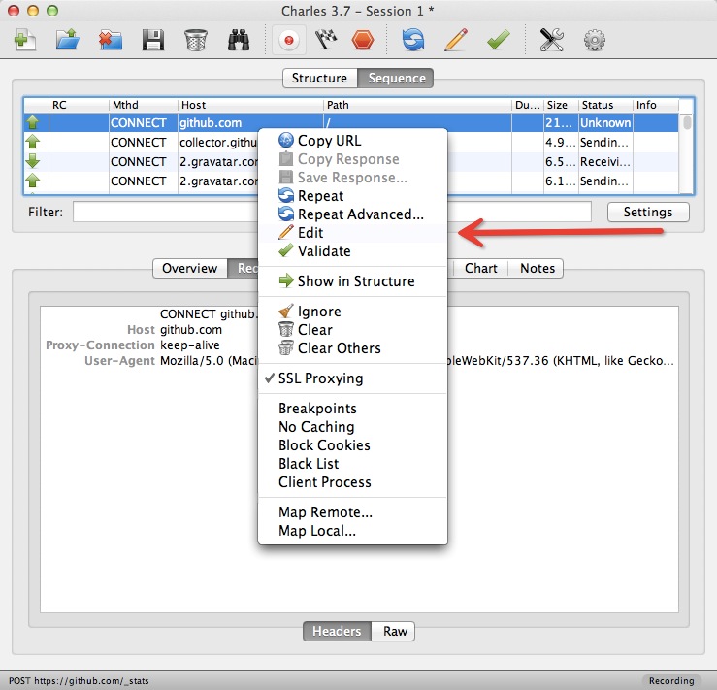
Task: Click the Save session floppy disk icon
Action: 152,41
